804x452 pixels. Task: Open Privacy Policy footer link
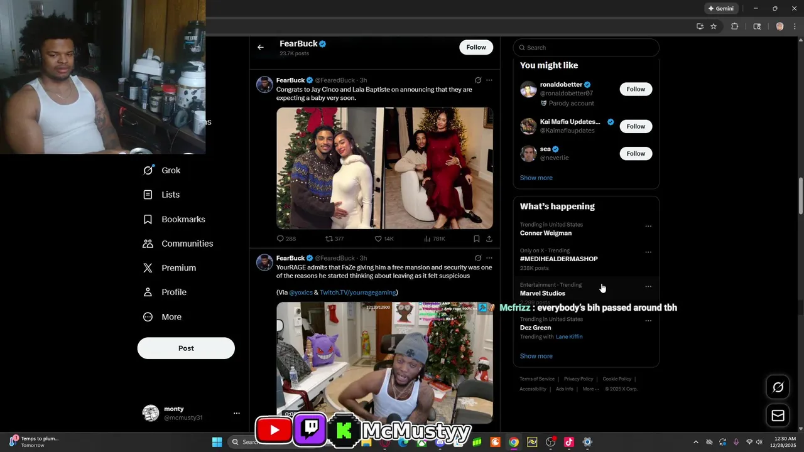(579, 379)
